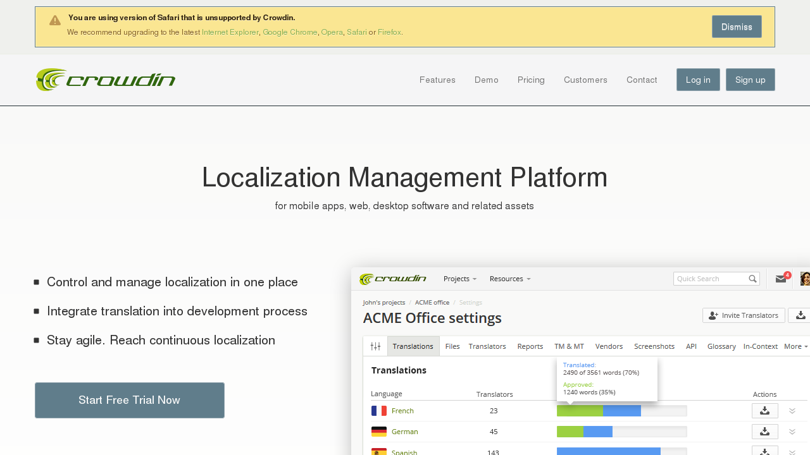The height and width of the screenshot is (455, 810).
Task: Expand the Projects dropdown in the preview
Action: coord(460,279)
